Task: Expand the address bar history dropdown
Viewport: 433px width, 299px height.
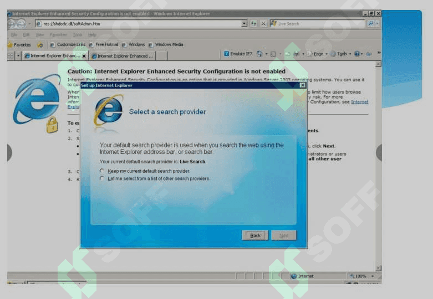Action: [244, 24]
